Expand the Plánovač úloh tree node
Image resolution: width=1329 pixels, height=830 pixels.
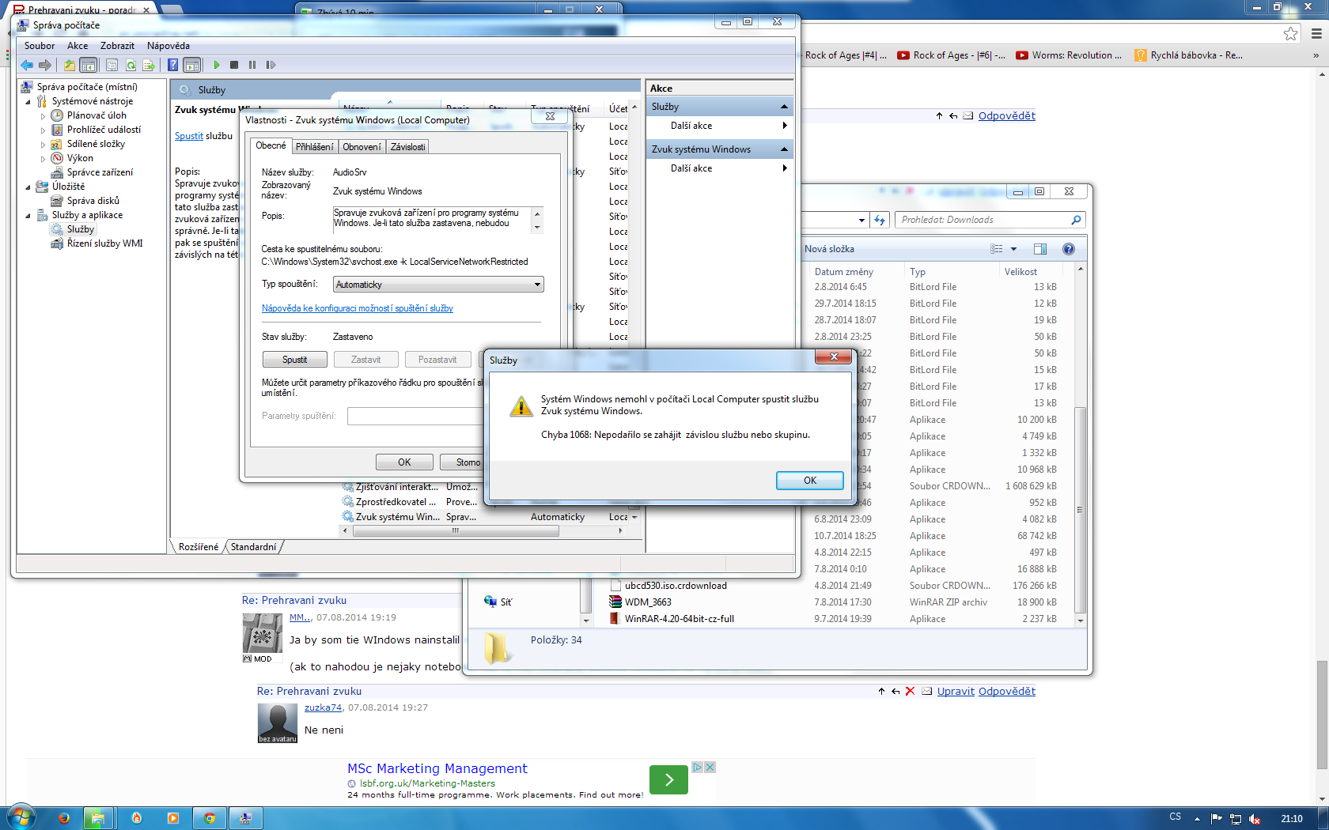tap(44, 116)
